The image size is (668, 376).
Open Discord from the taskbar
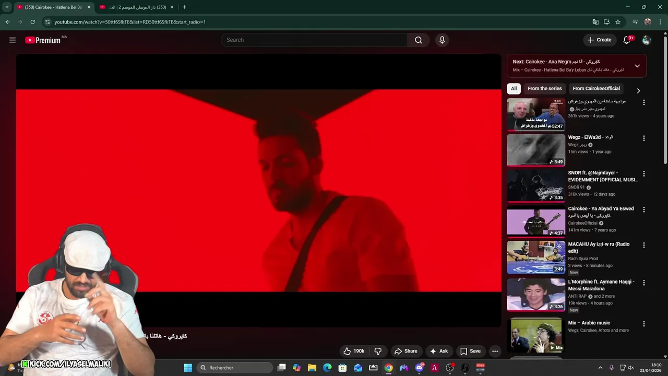419,368
